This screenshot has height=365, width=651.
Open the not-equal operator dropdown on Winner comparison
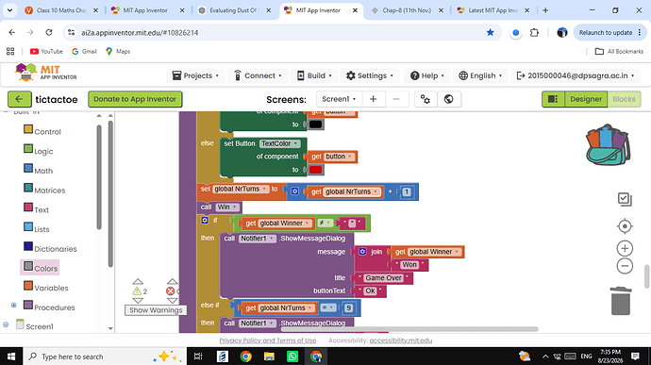pyautogui.click(x=325, y=223)
